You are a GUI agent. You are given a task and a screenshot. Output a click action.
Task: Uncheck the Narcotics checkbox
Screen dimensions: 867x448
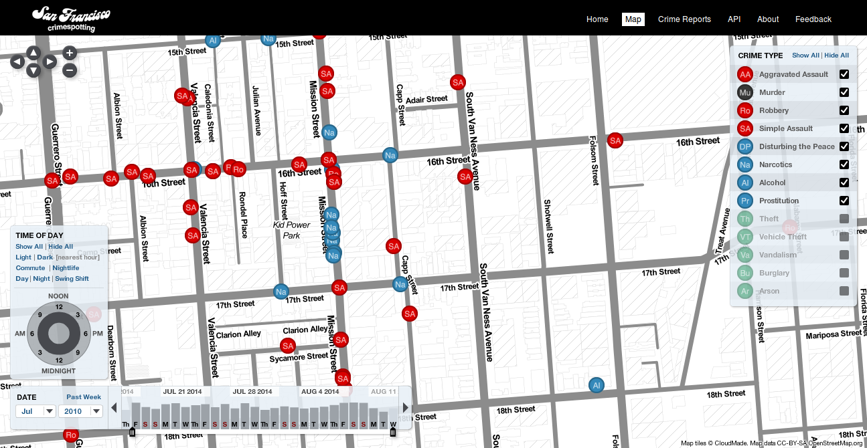point(844,164)
